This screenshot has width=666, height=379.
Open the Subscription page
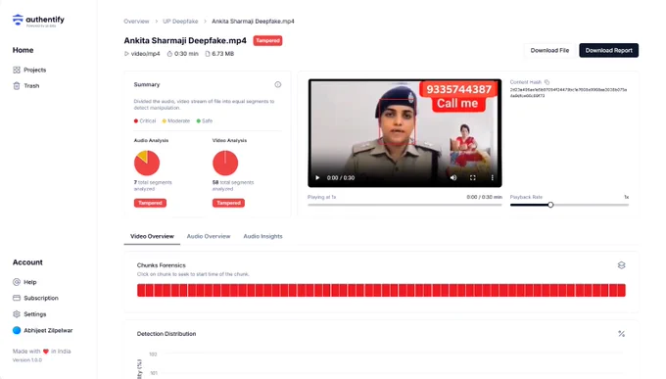(35, 298)
